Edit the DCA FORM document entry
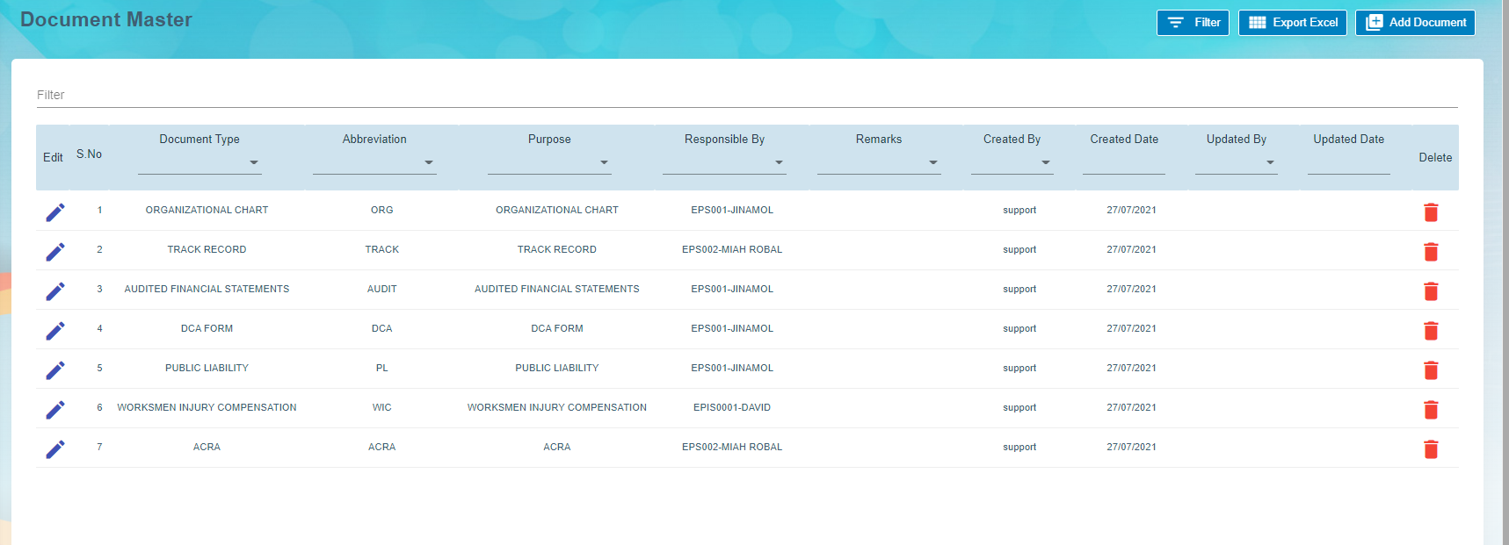1509x545 pixels. coord(55,331)
